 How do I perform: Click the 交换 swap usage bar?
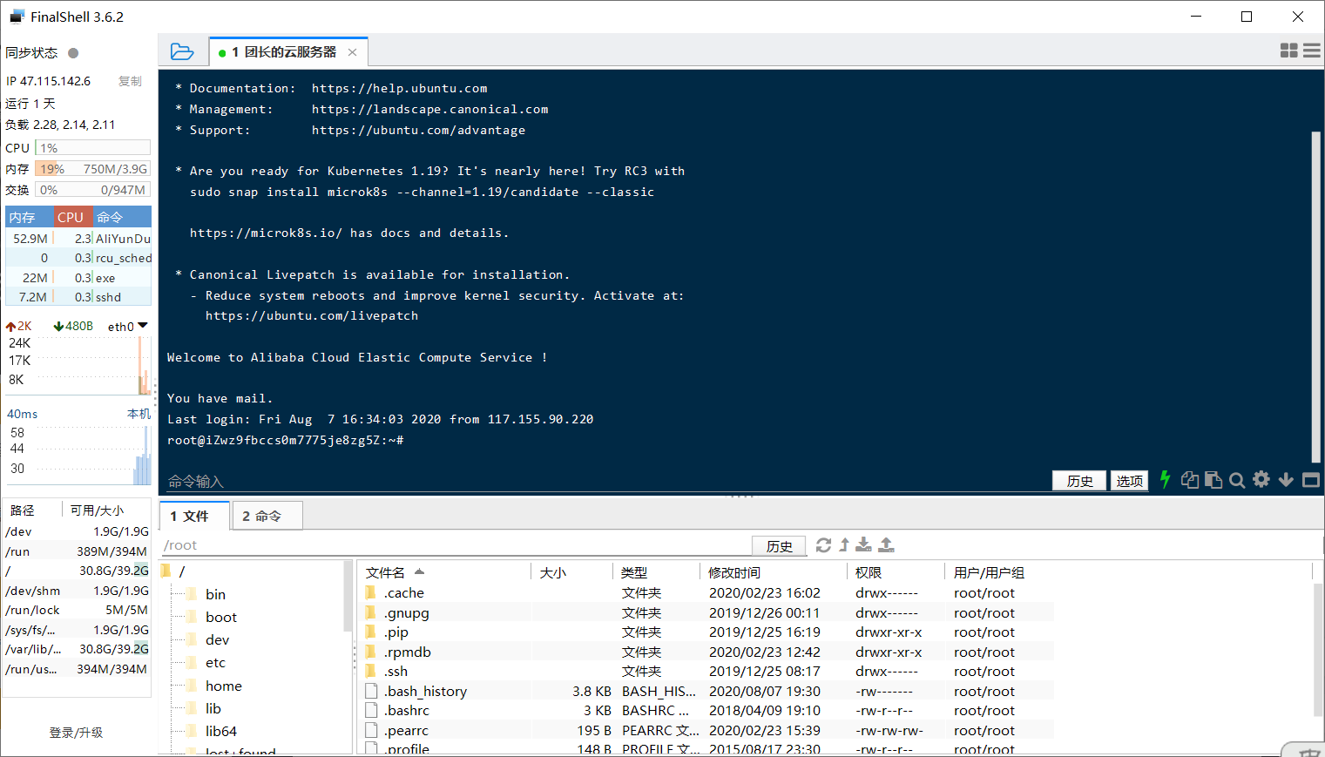[x=92, y=190]
